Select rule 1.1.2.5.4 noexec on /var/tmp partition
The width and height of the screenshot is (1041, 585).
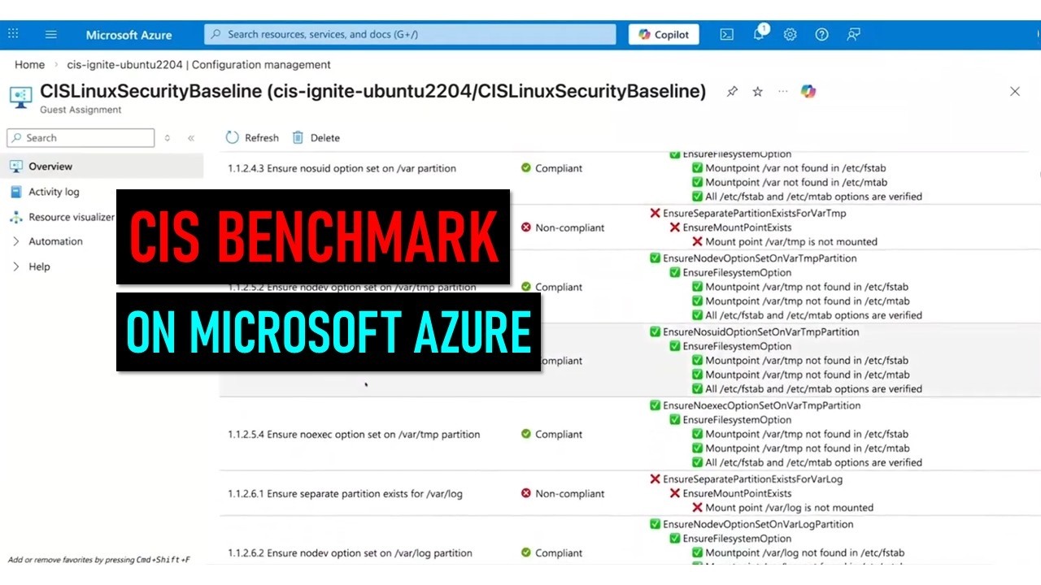tap(354, 434)
